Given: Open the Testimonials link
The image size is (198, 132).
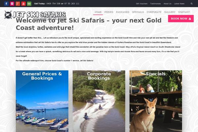Looking at the screenshot, I should click(155, 4).
